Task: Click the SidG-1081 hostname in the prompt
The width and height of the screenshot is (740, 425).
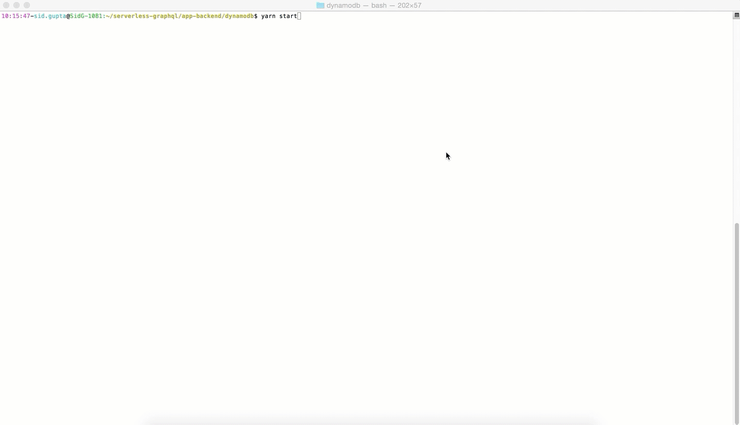Action: [86, 16]
